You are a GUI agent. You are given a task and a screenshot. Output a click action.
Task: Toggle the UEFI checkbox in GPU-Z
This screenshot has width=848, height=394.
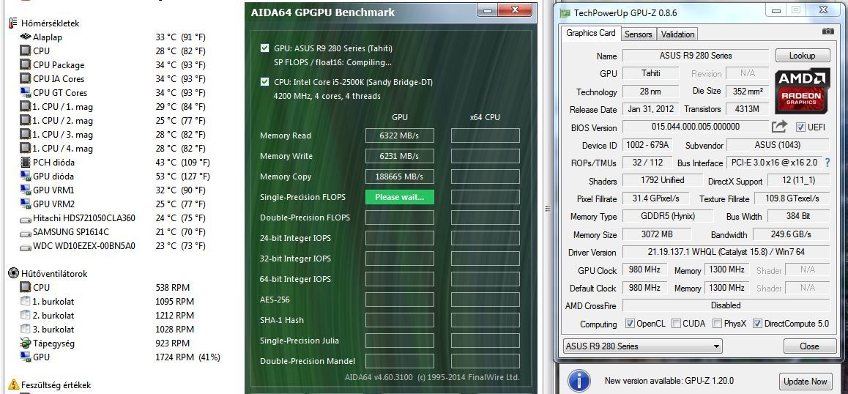coord(800,127)
